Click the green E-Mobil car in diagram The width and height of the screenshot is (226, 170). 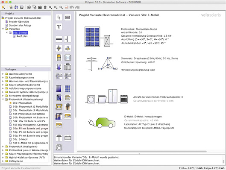(x=106, y=123)
